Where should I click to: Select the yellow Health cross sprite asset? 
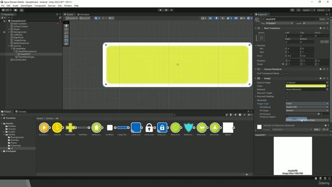[x=70, y=127]
